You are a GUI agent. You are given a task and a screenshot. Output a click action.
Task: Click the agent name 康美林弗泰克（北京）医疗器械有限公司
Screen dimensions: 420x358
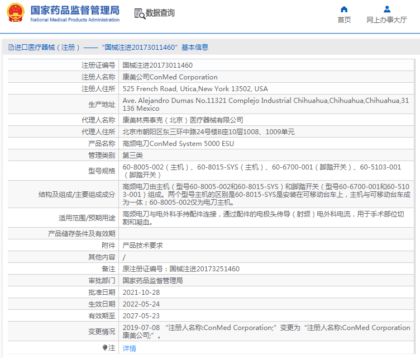(x=183, y=120)
